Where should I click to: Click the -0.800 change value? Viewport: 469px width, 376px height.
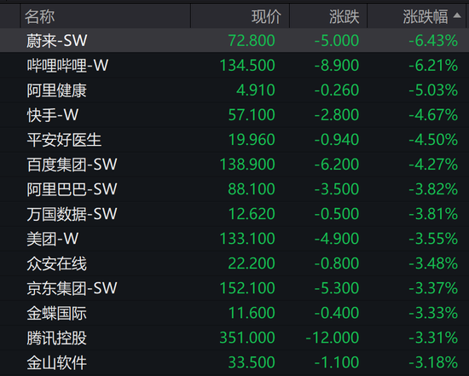[337, 263]
